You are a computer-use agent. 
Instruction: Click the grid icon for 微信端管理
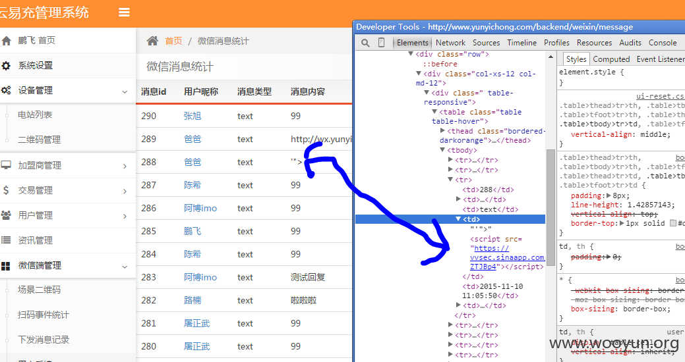pos(6,266)
